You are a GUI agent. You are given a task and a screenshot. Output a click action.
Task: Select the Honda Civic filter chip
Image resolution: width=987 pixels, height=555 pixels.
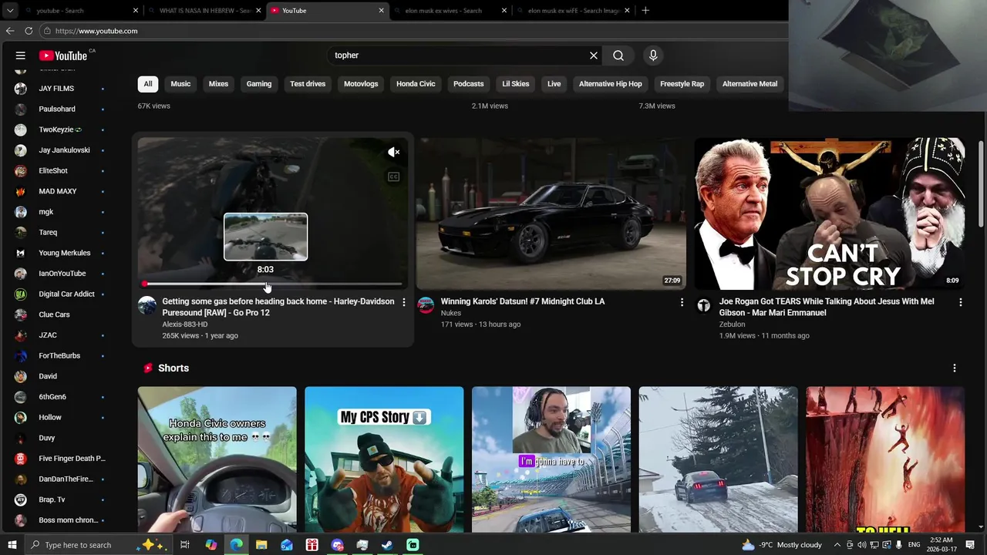tap(416, 84)
